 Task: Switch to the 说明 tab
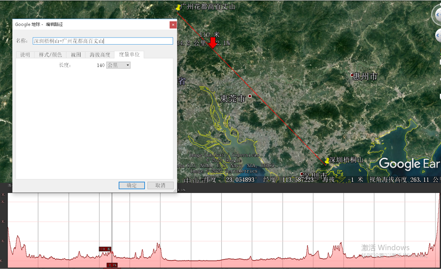click(25, 55)
